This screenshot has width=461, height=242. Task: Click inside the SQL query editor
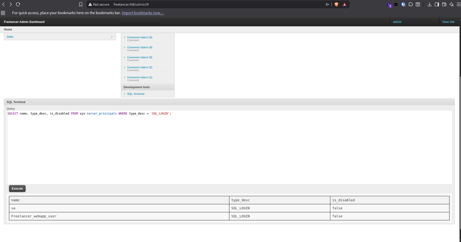229,147
